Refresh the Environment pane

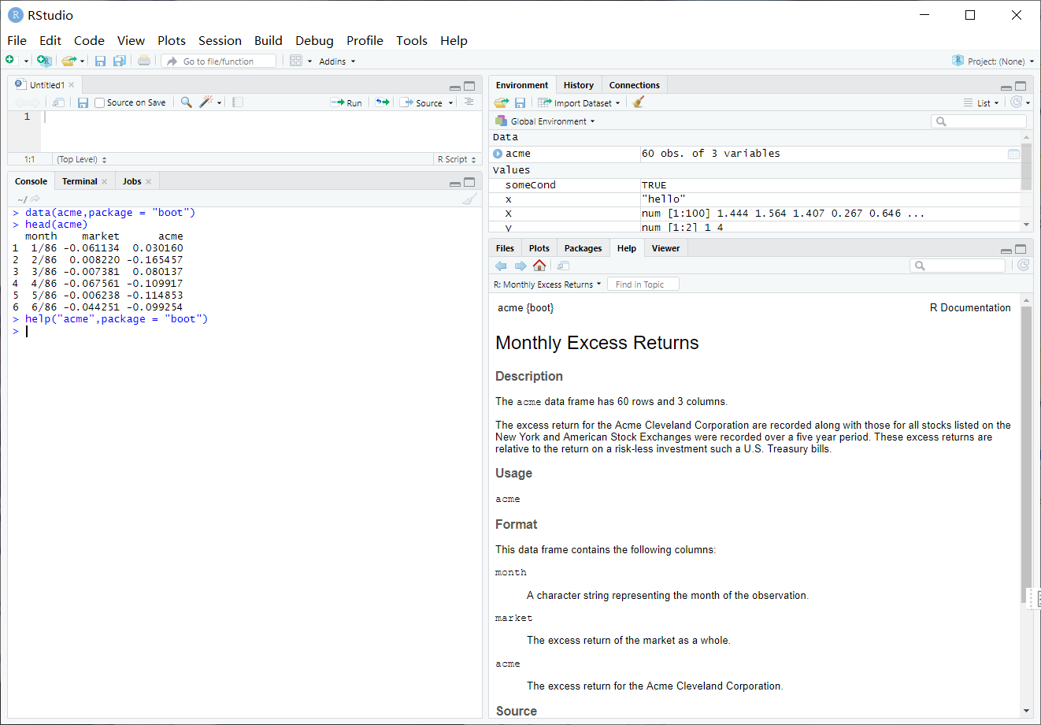pos(1017,102)
